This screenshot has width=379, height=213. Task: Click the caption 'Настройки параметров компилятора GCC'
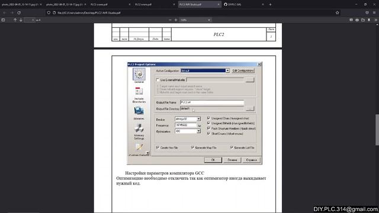[165, 173]
